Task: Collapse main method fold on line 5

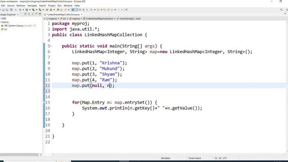Action: (51, 46)
